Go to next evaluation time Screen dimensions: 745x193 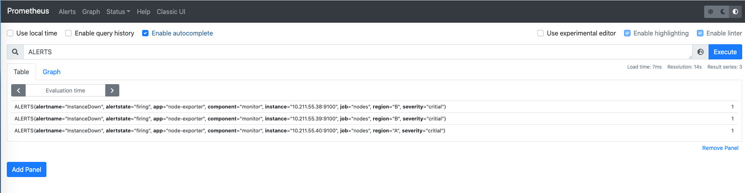point(112,91)
